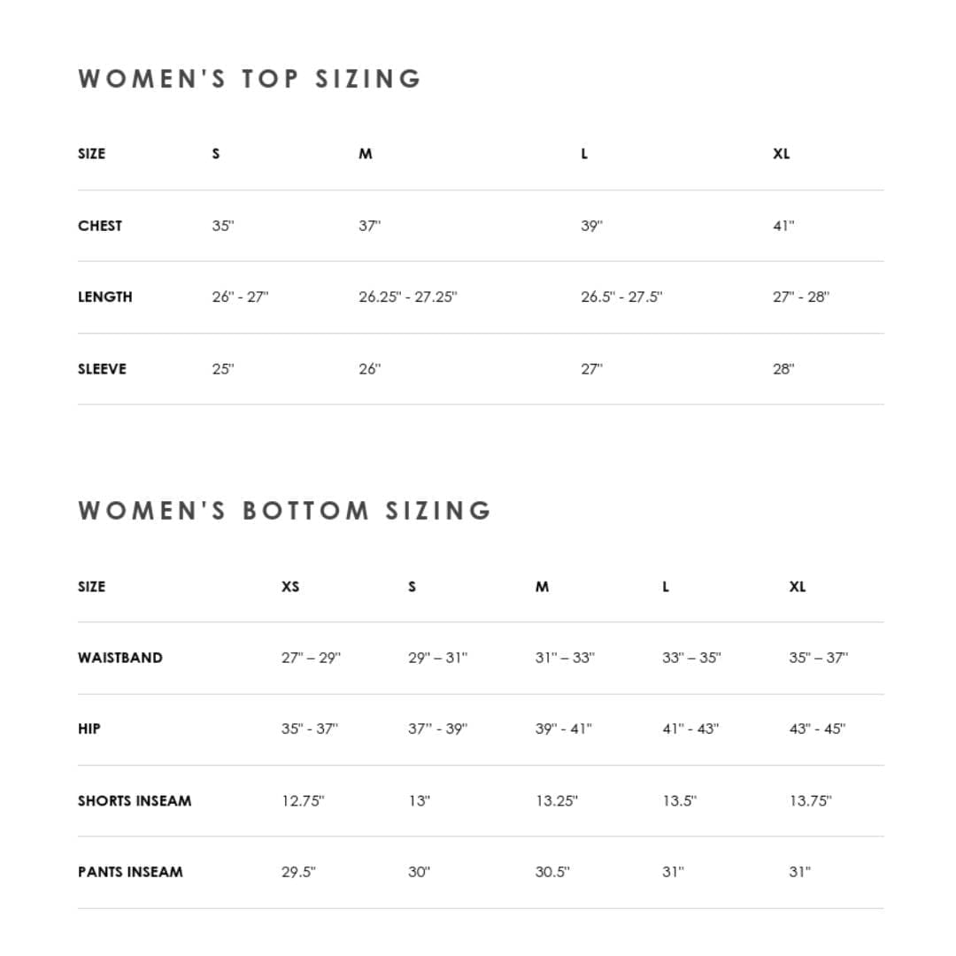Click the 41" chest value for XL
The height and width of the screenshot is (956, 956).
[783, 226]
